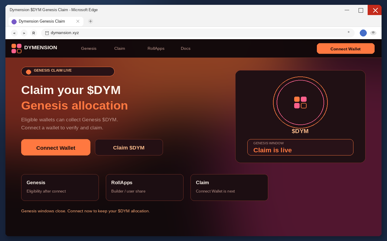
Task: Click the $DYM token emblem in card
Action: tap(300, 102)
